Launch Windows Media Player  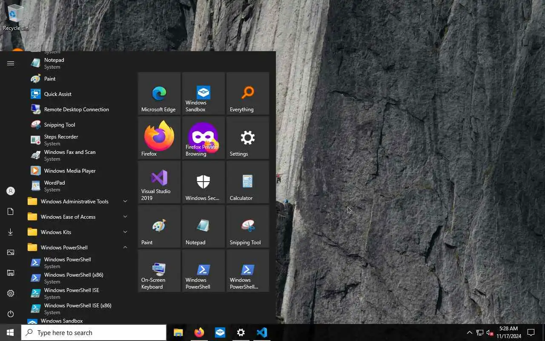click(78, 170)
